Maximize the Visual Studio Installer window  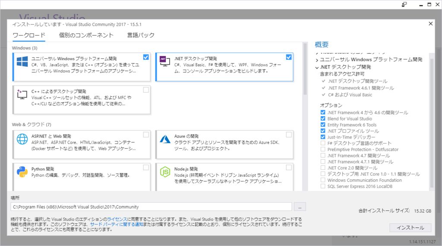(x=429, y=4)
